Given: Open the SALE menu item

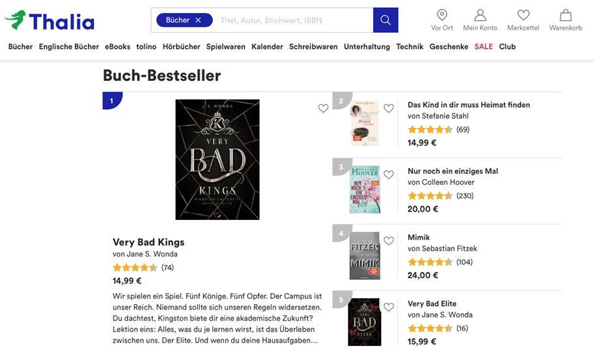Looking at the screenshot, I should (x=483, y=46).
